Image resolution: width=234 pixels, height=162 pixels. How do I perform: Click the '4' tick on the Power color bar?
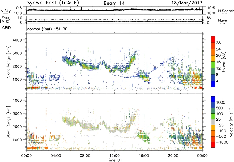point(217,81)
